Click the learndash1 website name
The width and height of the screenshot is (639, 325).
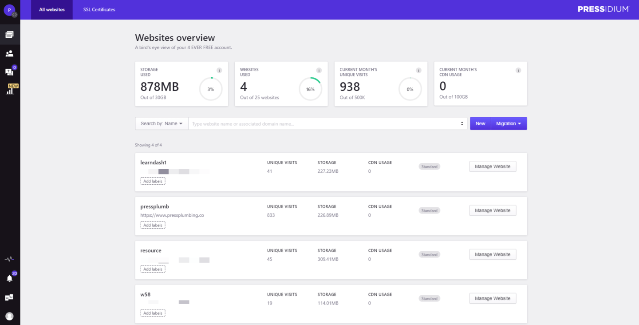click(x=153, y=162)
